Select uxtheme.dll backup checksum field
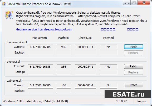Viewport: 152px width, 106px height. pos(85,91)
